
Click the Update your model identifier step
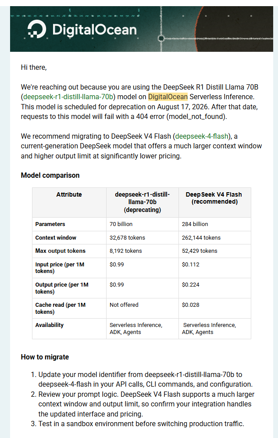click(x=145, y=379)
